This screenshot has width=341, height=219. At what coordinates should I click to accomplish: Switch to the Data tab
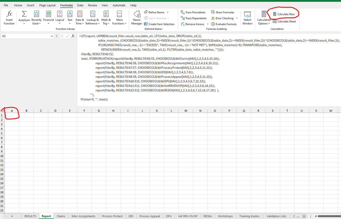[x=80, y=5]
